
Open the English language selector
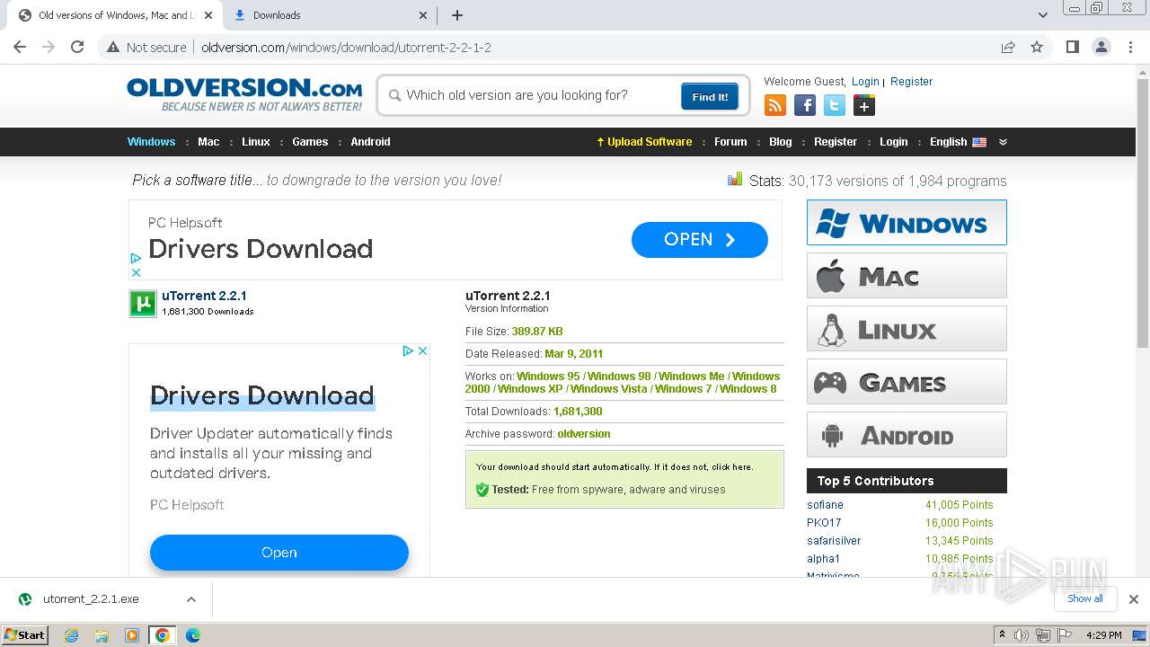[x=958, y=142]
